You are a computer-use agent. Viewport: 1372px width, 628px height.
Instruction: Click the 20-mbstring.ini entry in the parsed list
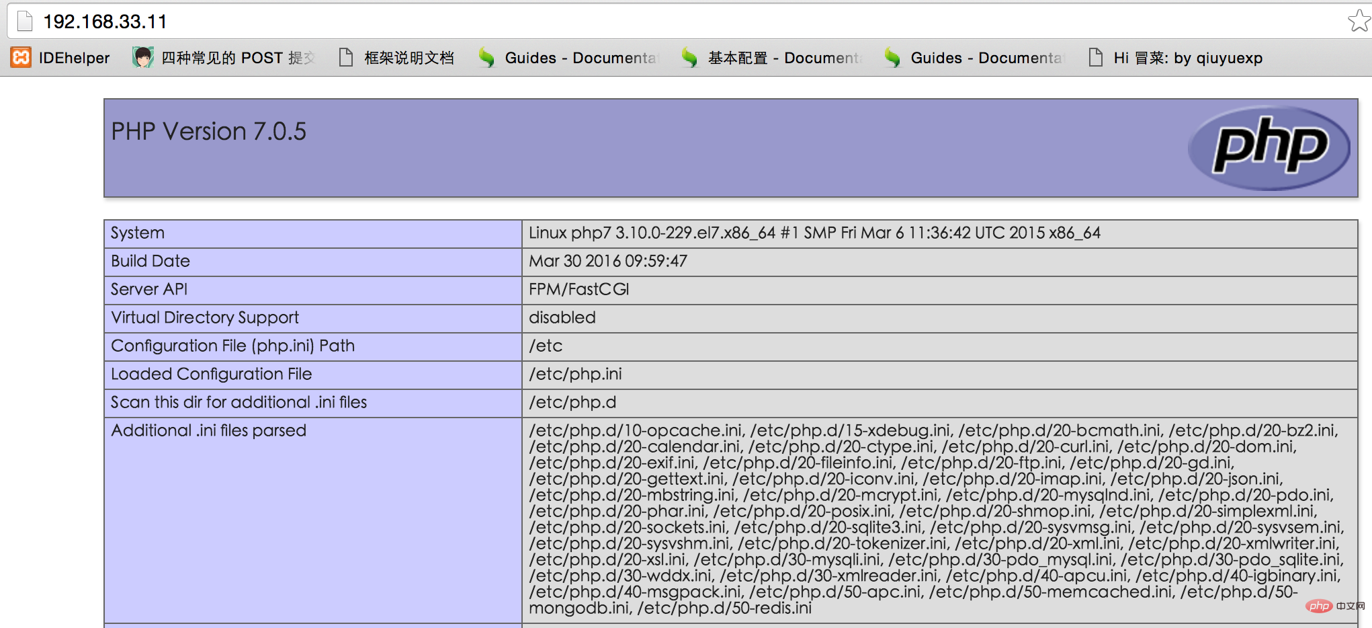(x=632, y=496)
